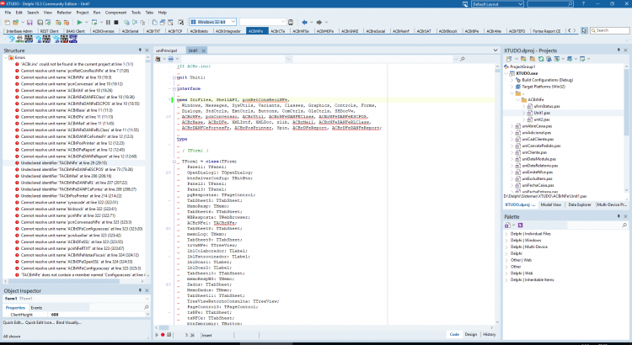Viewport: 632px width, 345px height.
Task: Click the code editor vertical scrollbar
Action: click(x=497, y=194)
